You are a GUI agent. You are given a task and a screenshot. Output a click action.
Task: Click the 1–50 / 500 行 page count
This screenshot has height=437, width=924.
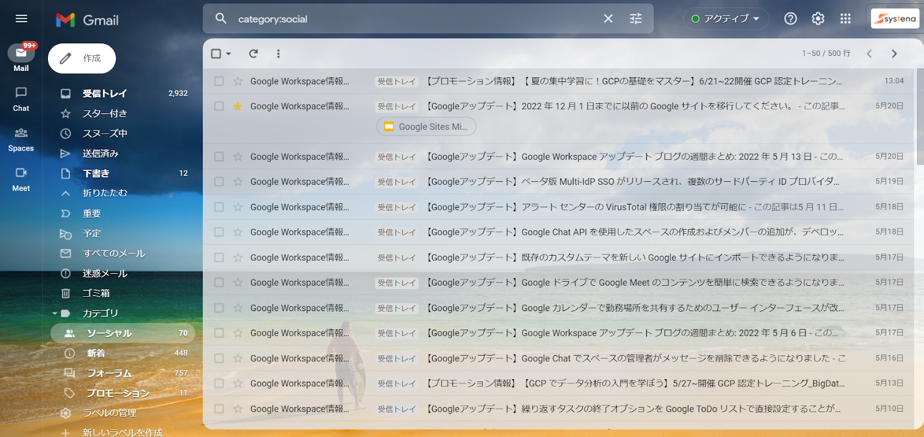click(x=826, y=54)
